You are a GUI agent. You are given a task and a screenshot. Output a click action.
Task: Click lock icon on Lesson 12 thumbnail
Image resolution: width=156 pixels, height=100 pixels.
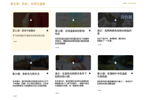tap(31, 20)
